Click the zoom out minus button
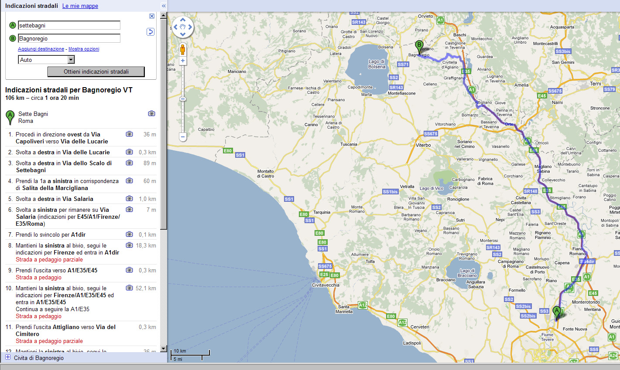Screen dimensions: 620x370 tap(183, 137)
